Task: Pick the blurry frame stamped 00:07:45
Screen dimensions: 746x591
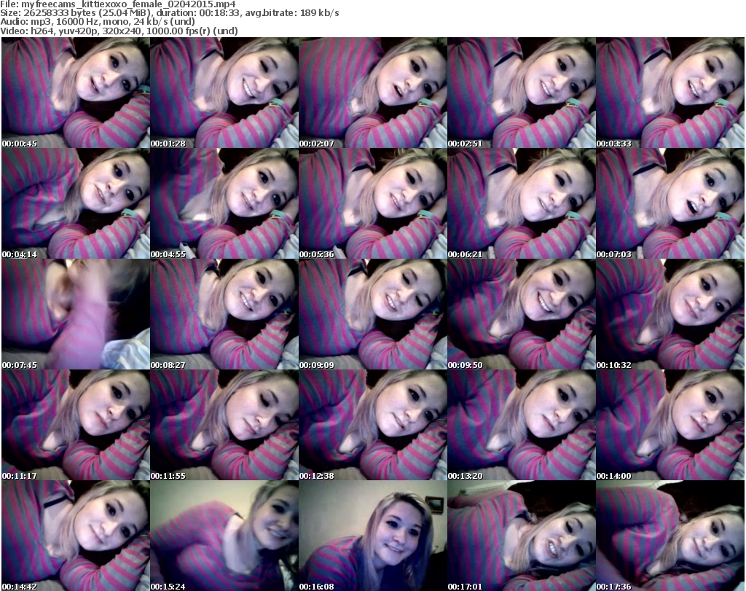Action: tap(76, 314)
